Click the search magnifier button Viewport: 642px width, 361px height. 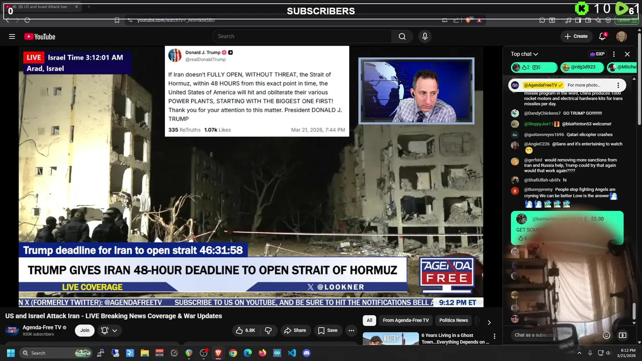(x=402, y=36)
